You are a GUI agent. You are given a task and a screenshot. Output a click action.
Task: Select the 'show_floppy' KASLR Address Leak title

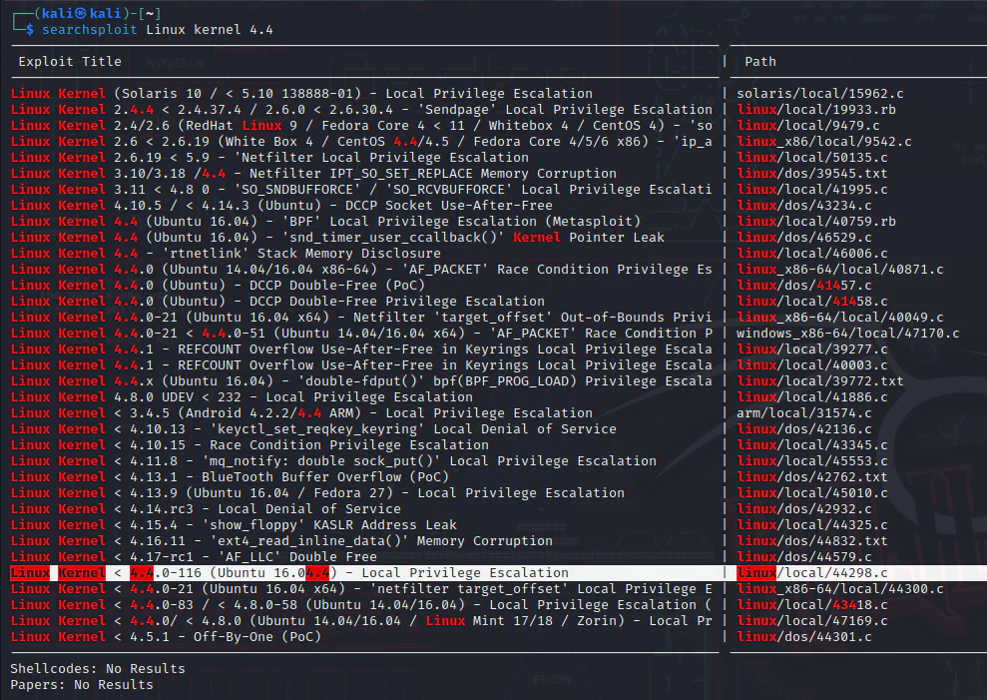234,525
